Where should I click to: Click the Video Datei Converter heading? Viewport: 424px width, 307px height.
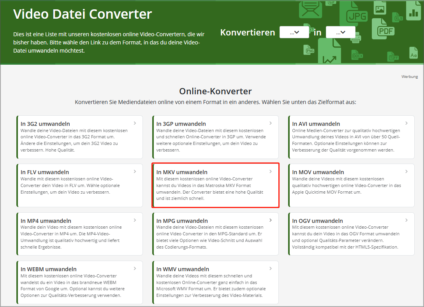83,14
